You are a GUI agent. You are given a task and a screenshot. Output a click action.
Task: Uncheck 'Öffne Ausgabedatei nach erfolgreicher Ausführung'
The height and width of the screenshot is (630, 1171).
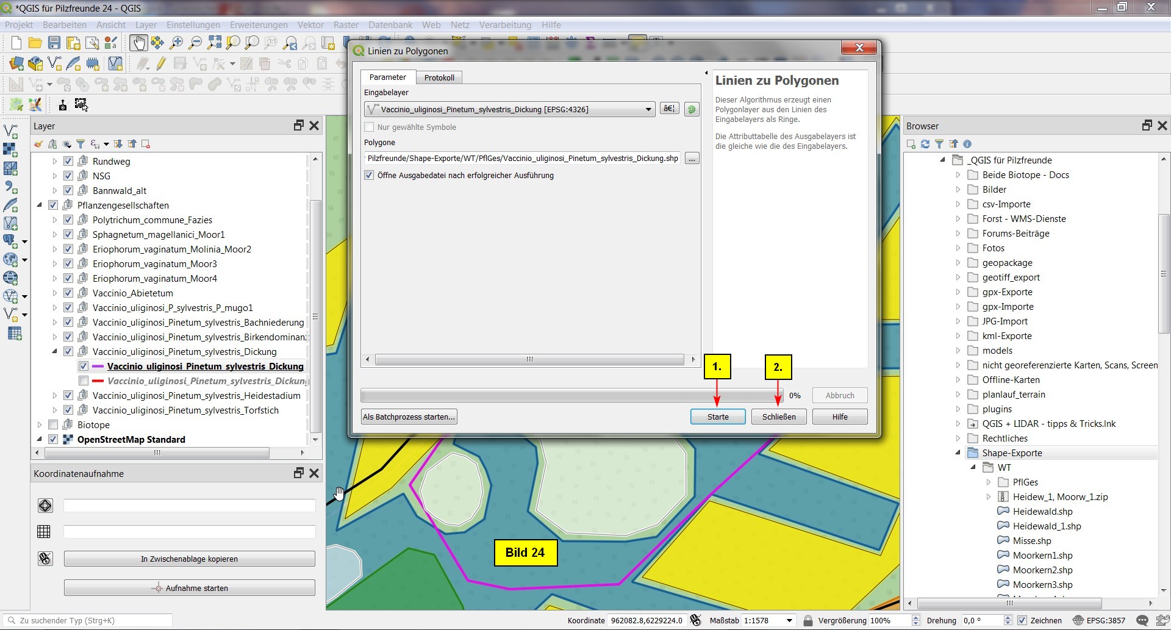click(369, 176)
